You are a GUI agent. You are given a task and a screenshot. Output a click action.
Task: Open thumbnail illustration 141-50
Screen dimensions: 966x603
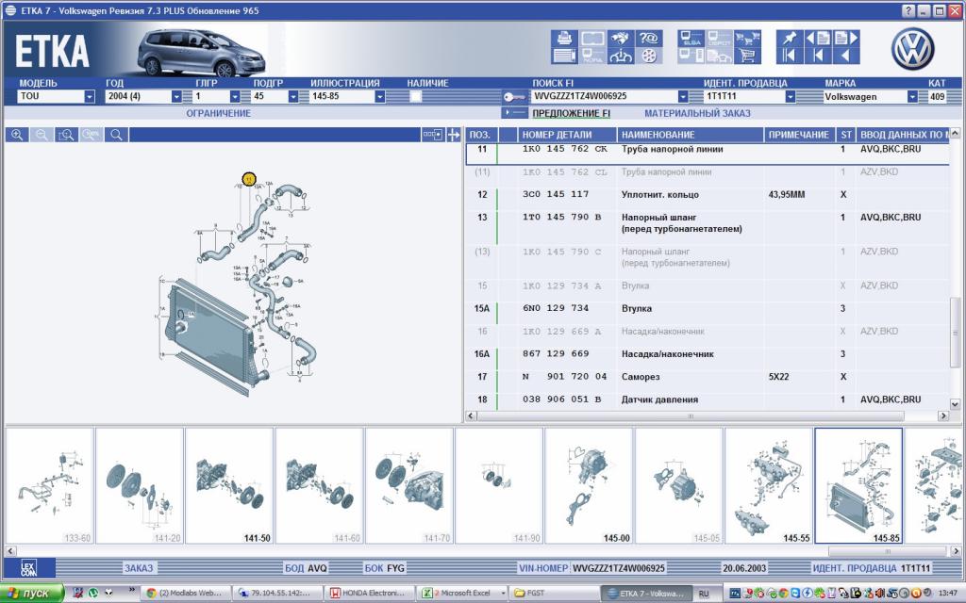[x=229, y=486]
